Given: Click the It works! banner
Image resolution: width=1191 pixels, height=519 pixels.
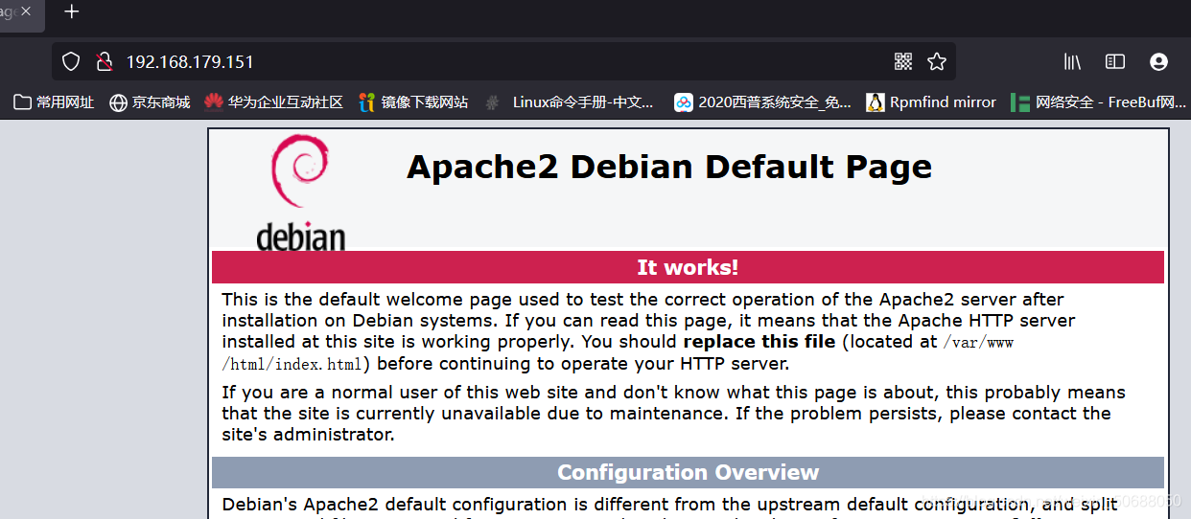Looking at the screenshot, I should pos(688,267).
